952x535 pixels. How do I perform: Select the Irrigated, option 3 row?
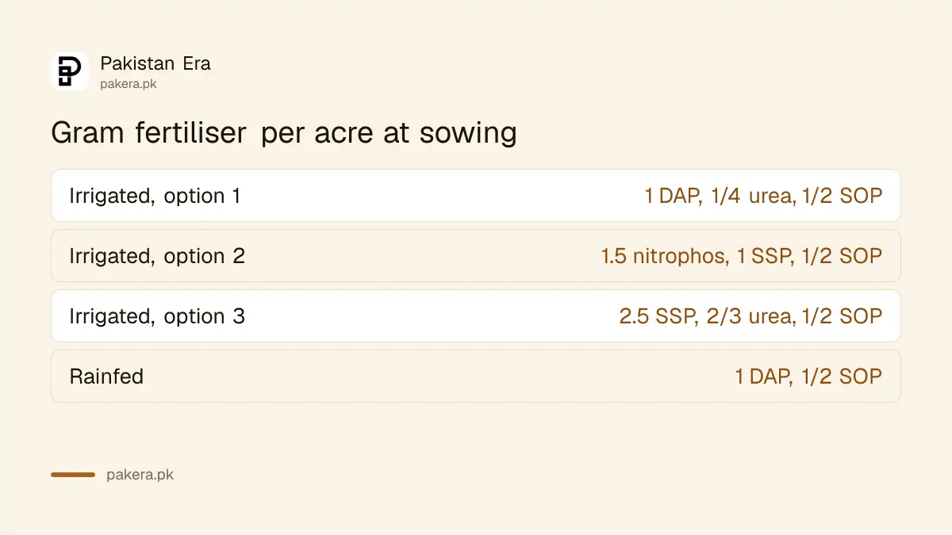476,315
